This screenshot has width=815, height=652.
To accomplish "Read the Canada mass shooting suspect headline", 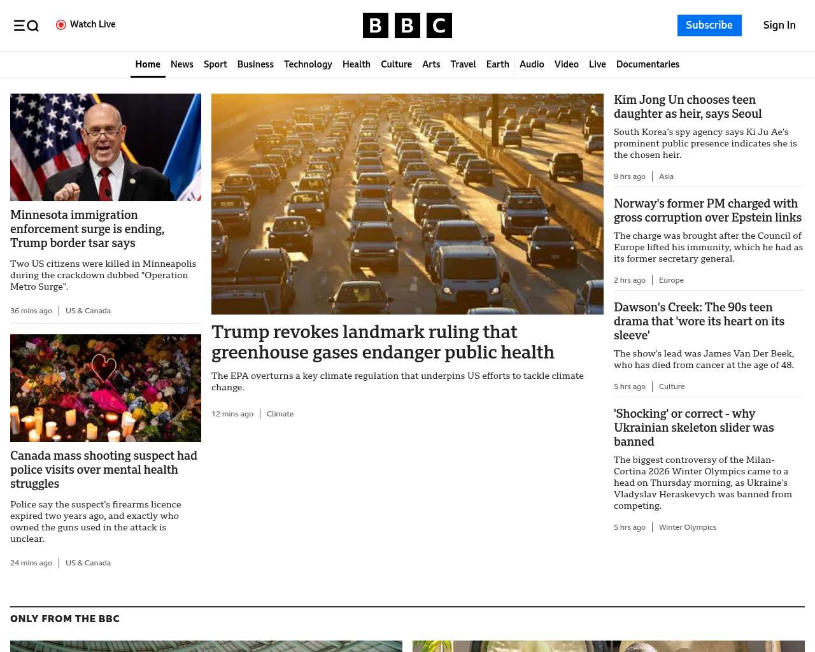I will click(104, 470).
